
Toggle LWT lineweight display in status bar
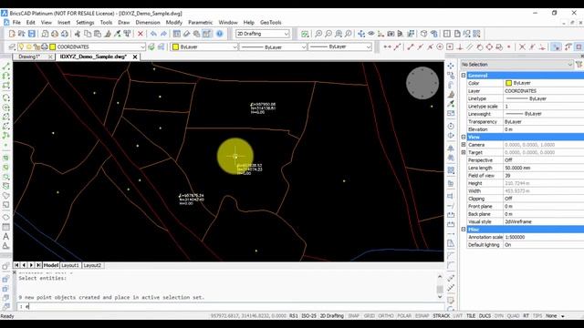tap(458, 316)
